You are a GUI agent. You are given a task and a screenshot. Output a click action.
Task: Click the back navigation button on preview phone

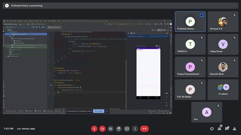[x=140, y=97]
